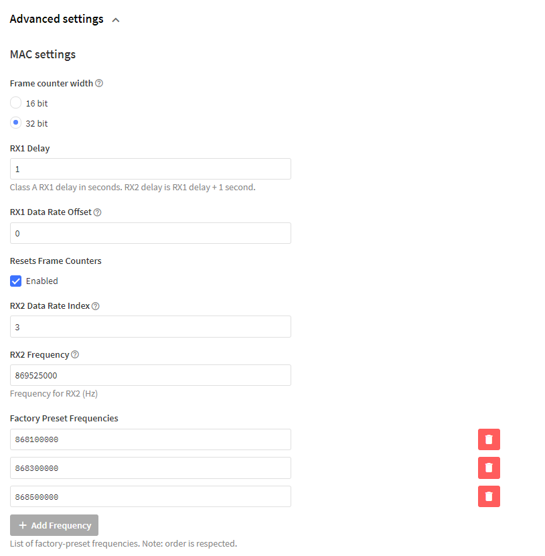The image size is (545, 556).
Task: Collapse the Advanced settings chevron
Action: click(116, 20)
